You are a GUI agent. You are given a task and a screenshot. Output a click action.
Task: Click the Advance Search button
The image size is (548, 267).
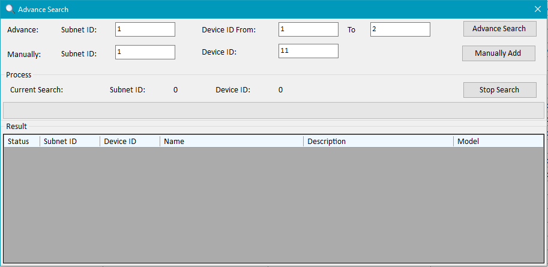coord(500,29)
